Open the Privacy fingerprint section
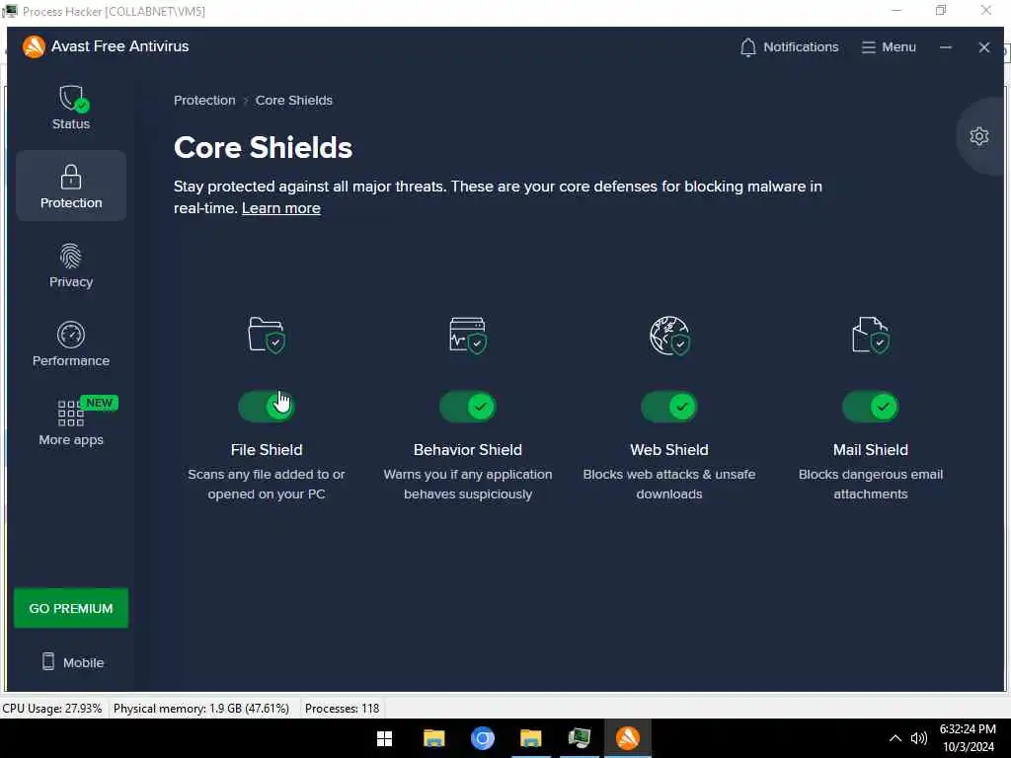The height and width of the screenshot is (758, 1011). [71, 265]
